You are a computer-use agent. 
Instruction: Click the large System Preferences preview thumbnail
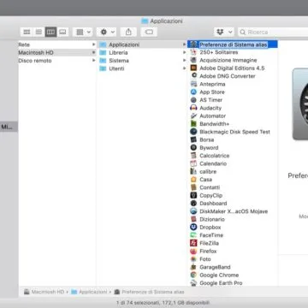point(300,104)
